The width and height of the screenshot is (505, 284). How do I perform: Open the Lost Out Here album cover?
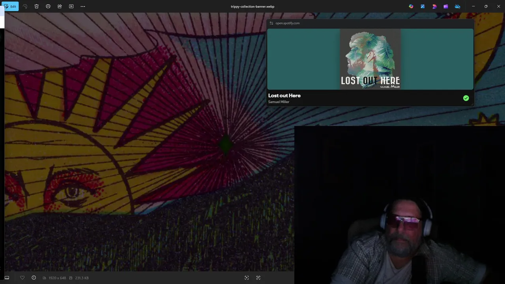pyautogui.click(x=370, y=59)
